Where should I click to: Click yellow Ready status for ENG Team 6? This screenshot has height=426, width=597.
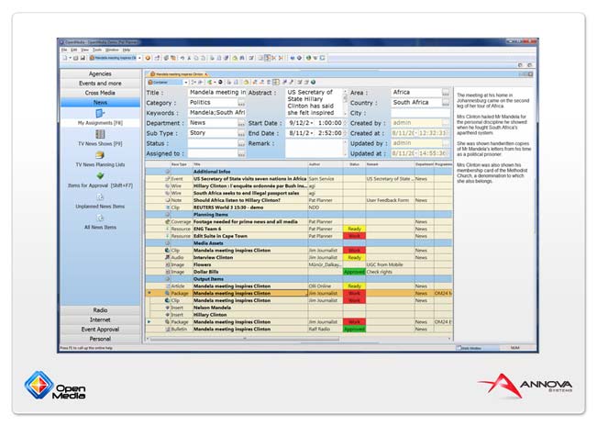[354, 229]
